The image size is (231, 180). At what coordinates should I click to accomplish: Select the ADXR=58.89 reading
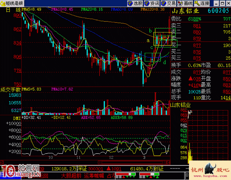coord(122,118)
